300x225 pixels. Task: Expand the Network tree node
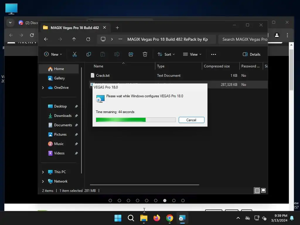tap(43, 181)
